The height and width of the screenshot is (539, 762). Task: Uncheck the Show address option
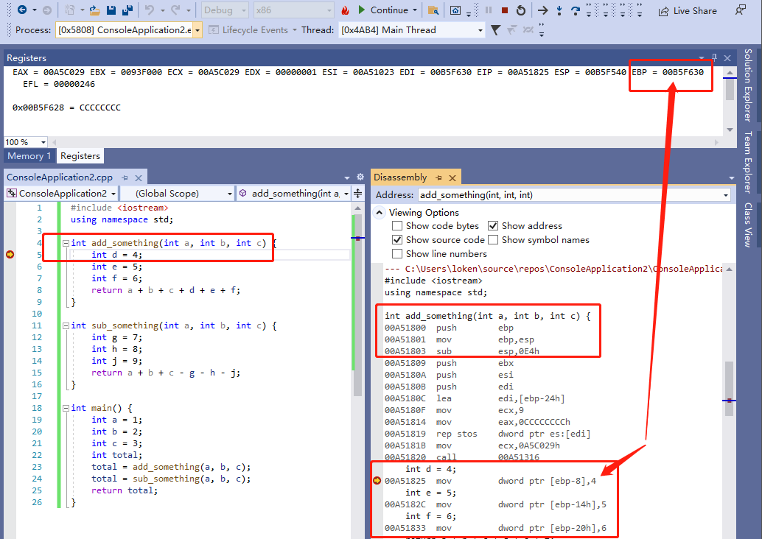coord(493,226)
